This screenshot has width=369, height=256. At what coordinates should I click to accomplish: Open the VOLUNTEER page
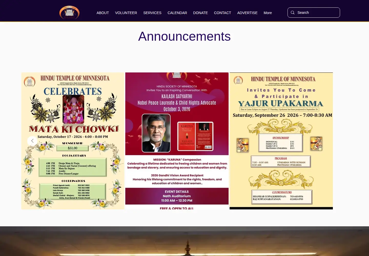pyautogui.click(x=126, y=13)
